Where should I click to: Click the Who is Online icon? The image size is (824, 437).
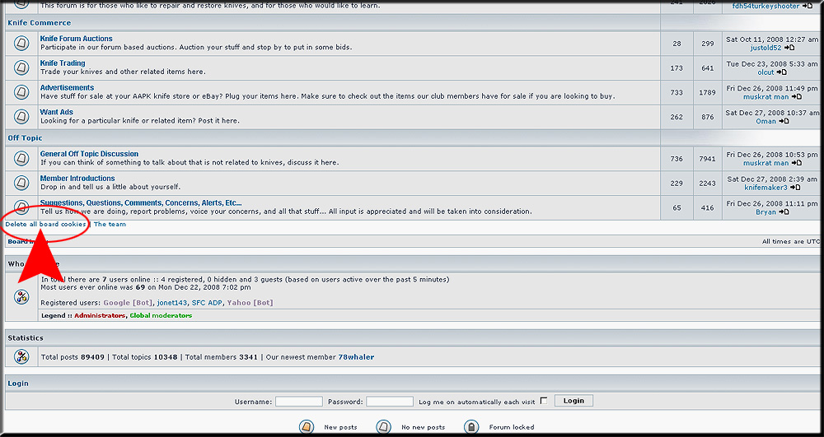pyautogui.click(x=21, y=296)
